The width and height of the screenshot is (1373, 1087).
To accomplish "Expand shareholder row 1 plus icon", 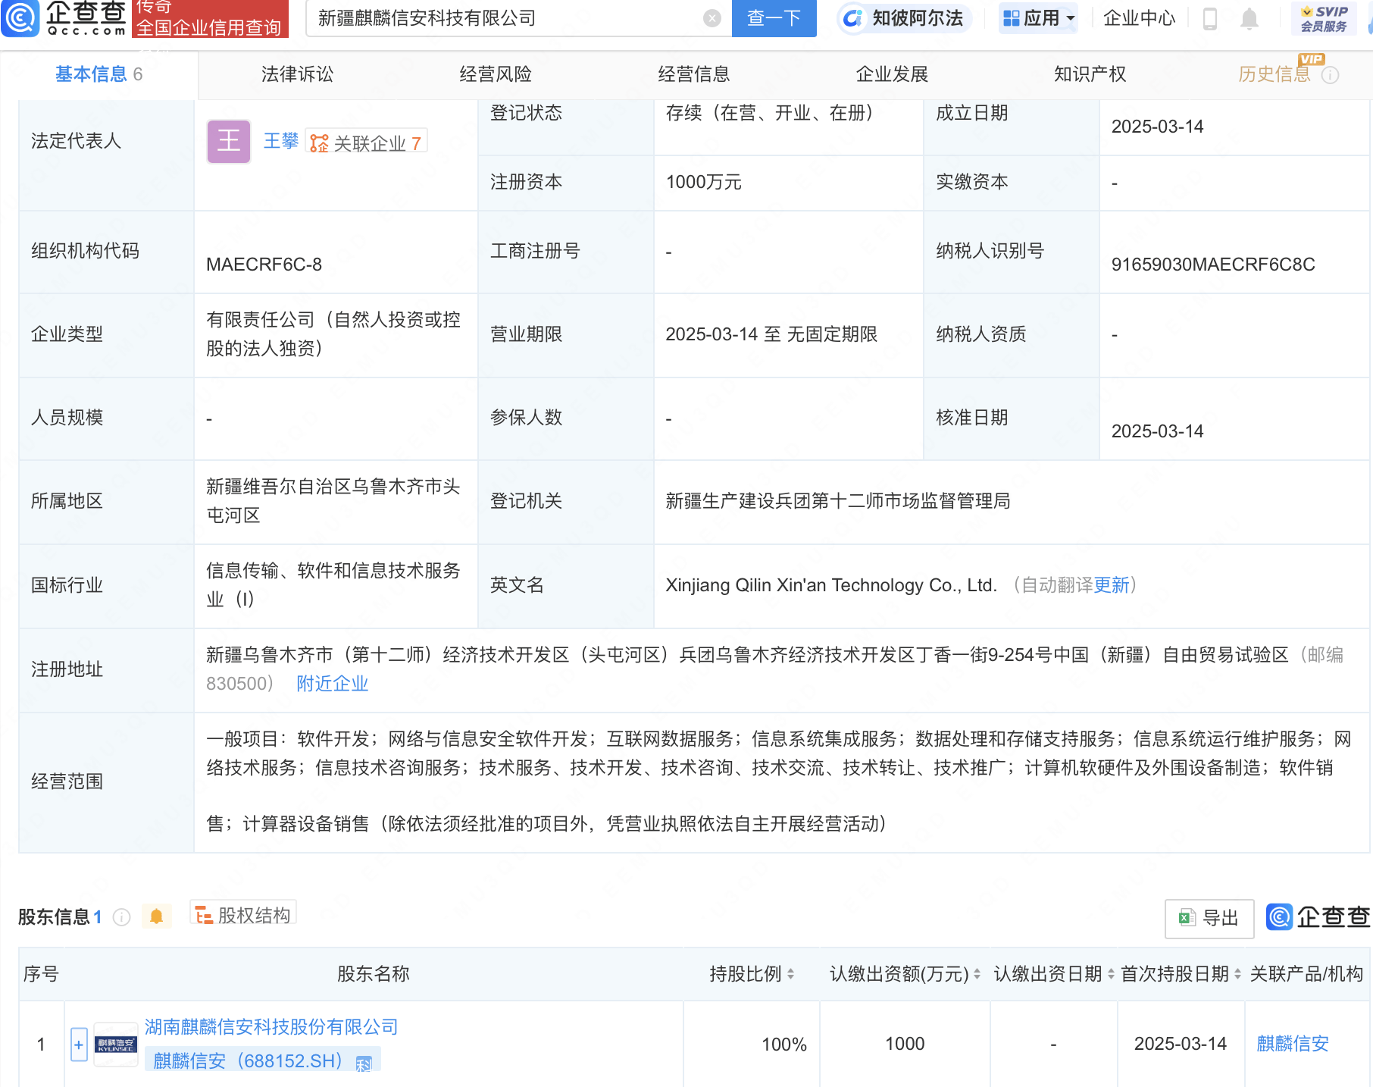I will 79,1045.
